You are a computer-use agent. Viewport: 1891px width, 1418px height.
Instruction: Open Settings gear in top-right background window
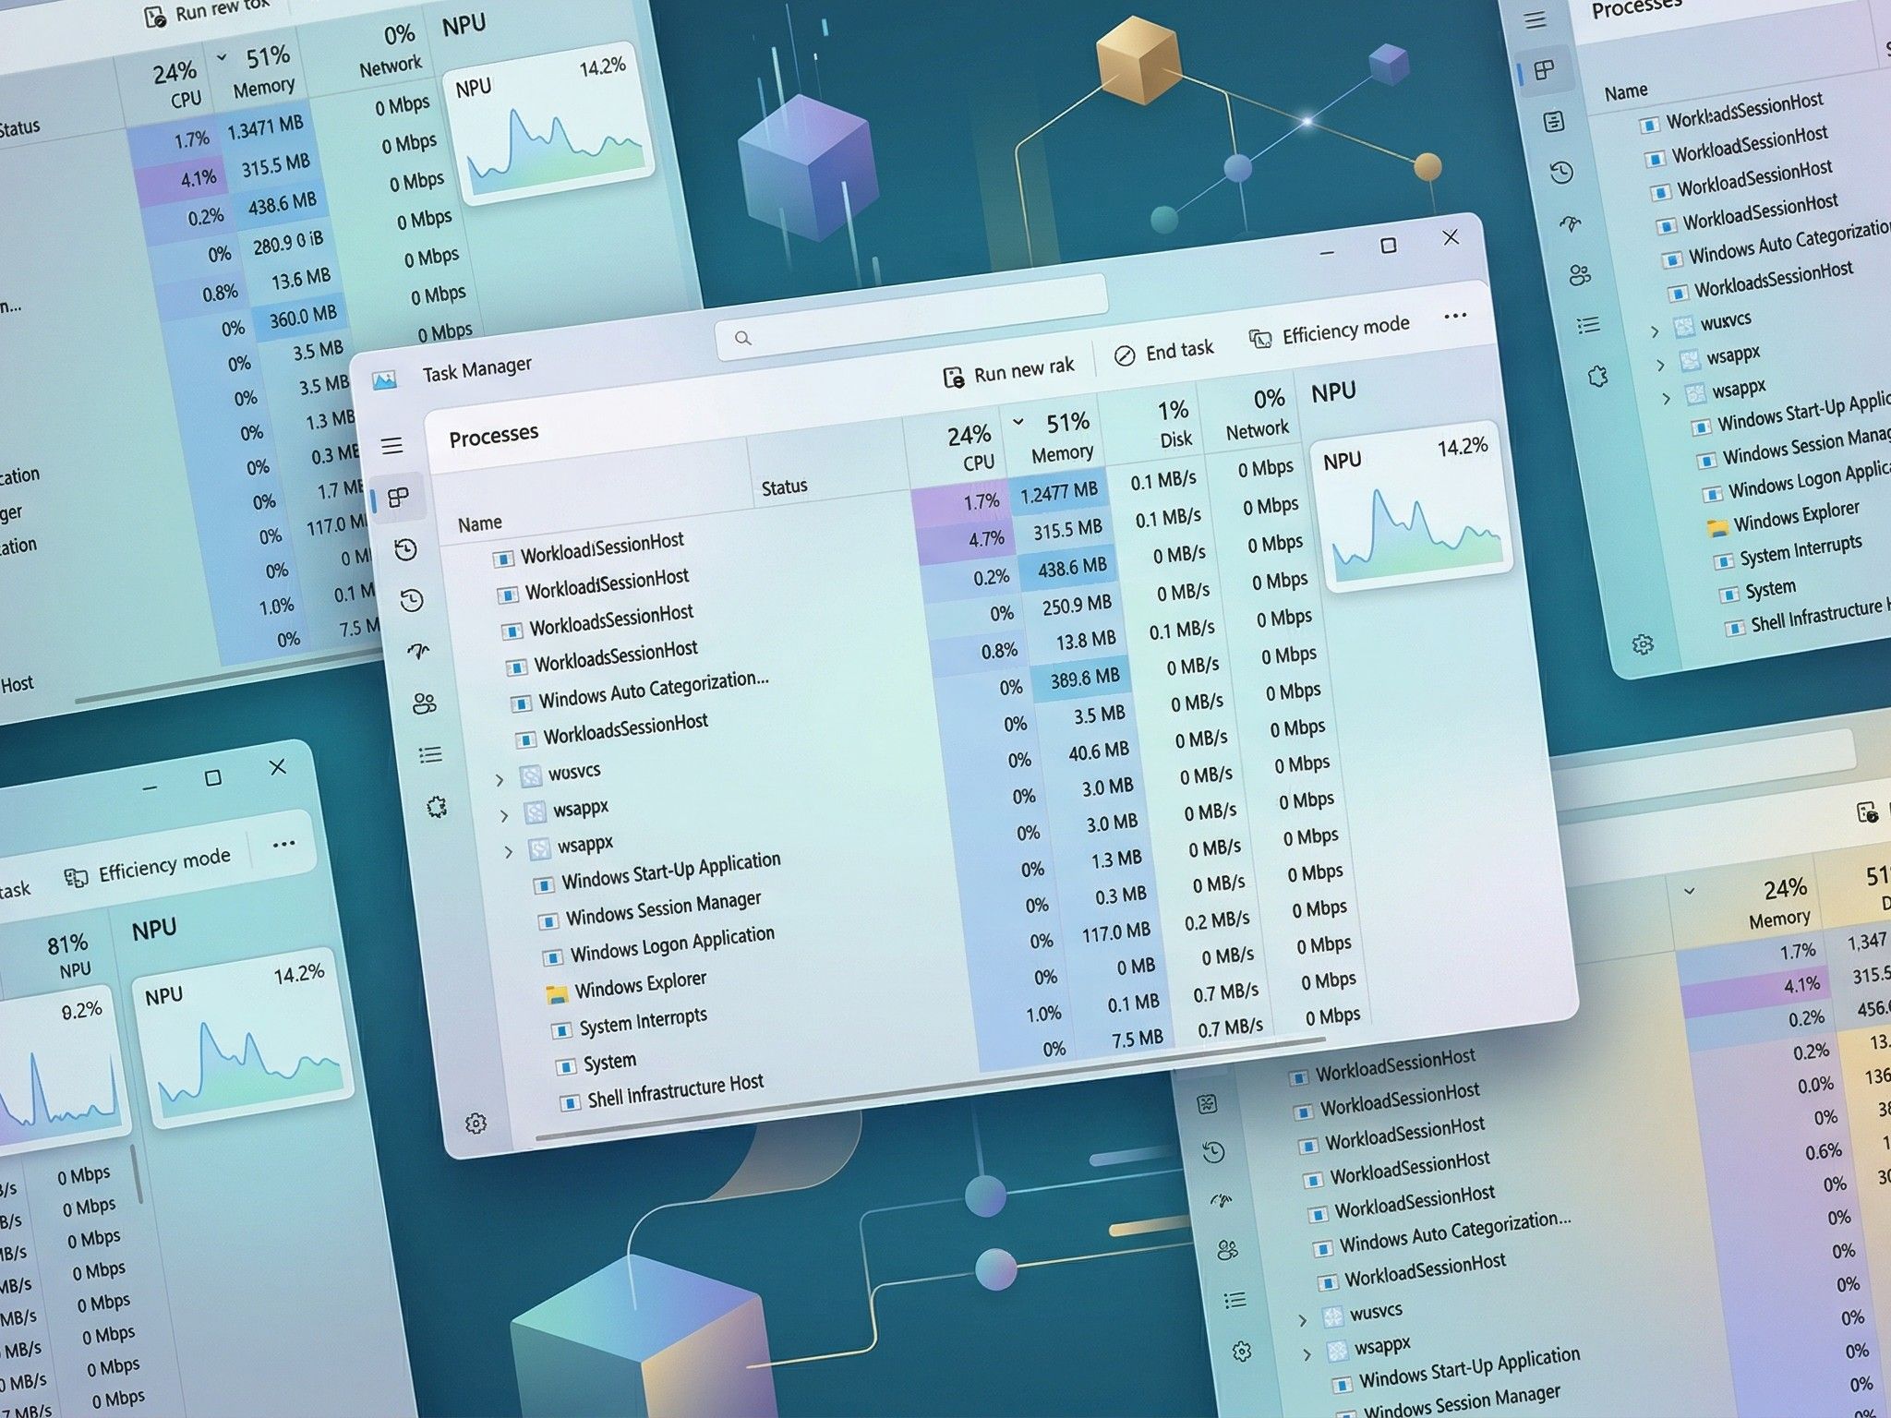coord(1643,644)
